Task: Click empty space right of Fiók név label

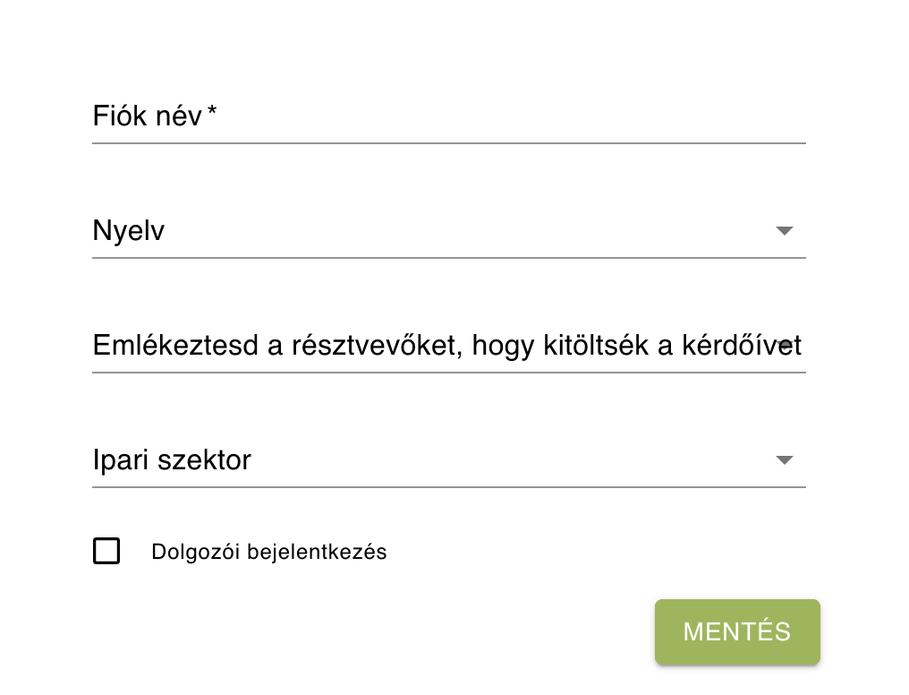Action: 510,116
